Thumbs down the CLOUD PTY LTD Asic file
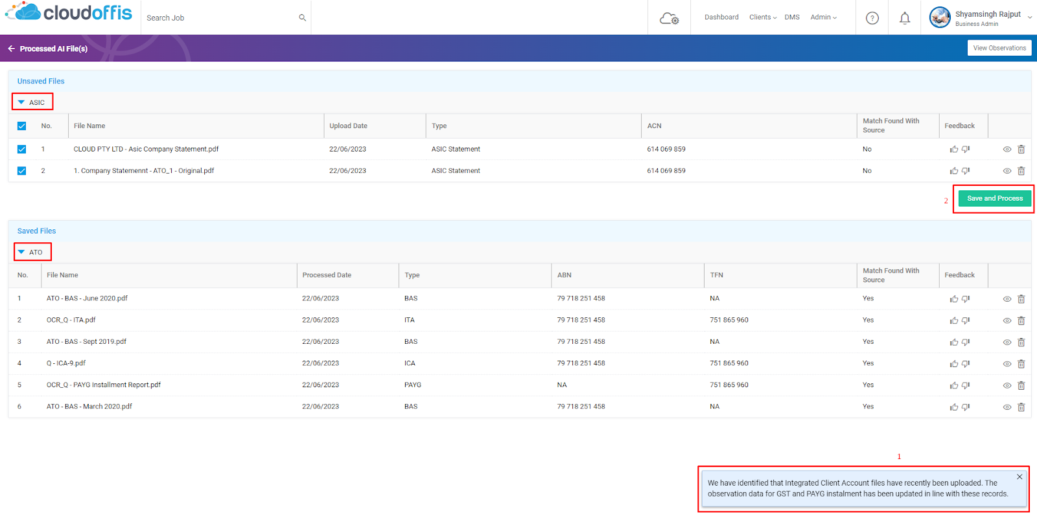Screen dimensions: 1037x518 [966, 150]
